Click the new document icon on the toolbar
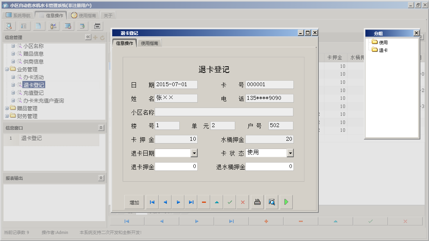Screen dimensions: 429x241 tap(38, 26)
